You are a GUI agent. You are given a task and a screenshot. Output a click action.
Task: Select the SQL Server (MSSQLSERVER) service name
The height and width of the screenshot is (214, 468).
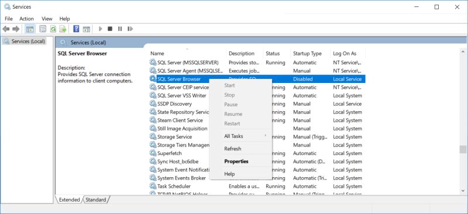[x=188, y=63]
